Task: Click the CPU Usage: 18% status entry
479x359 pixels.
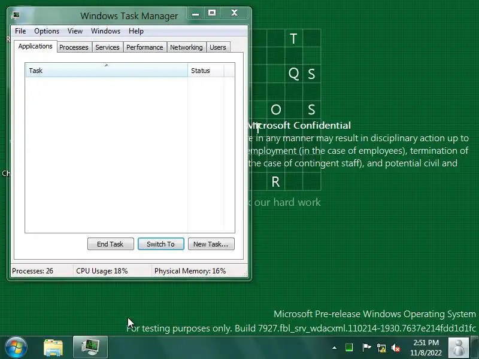Action: [112, 271]
